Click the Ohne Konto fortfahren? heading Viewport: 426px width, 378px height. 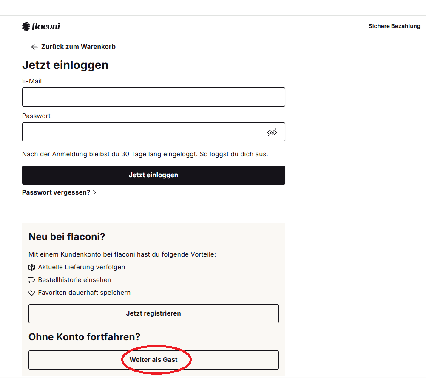point(84,337)
